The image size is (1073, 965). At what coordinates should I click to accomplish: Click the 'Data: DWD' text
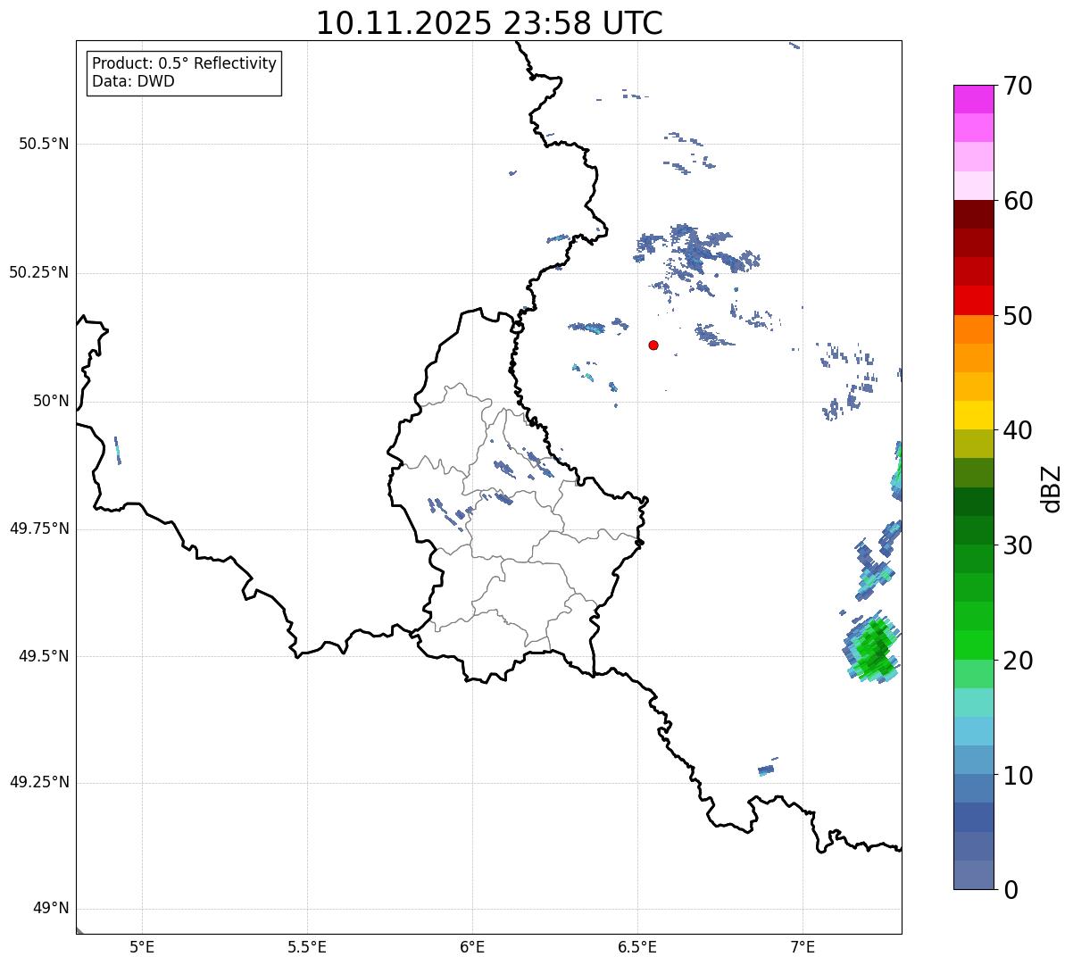pyautogui.click(x=133, y=81)
